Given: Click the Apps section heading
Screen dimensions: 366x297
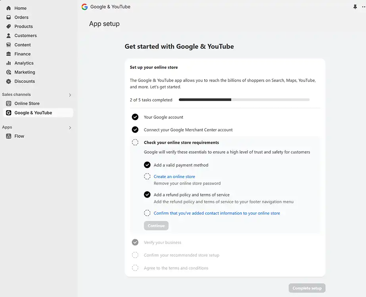Looking at the screenshot, I should click(7, 127).
